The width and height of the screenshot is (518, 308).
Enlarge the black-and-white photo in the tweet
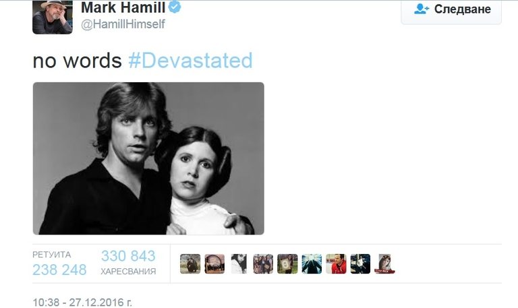tap(148, 158)
